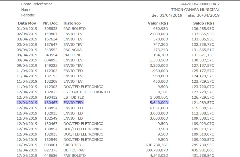Select the PAG AGUA history entry

tap(72, 50)
